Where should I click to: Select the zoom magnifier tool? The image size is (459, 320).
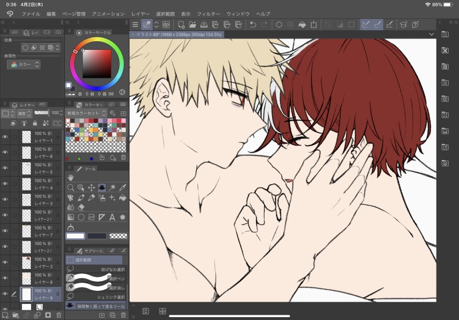coord(70,188)
